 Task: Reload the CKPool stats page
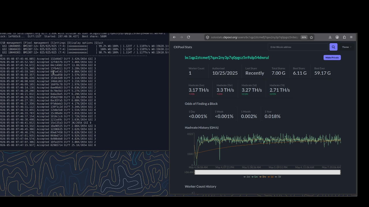pyautogui.click(x=189, y=37)
